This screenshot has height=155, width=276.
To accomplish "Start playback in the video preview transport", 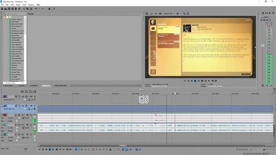I will click(x=195, y=81).
